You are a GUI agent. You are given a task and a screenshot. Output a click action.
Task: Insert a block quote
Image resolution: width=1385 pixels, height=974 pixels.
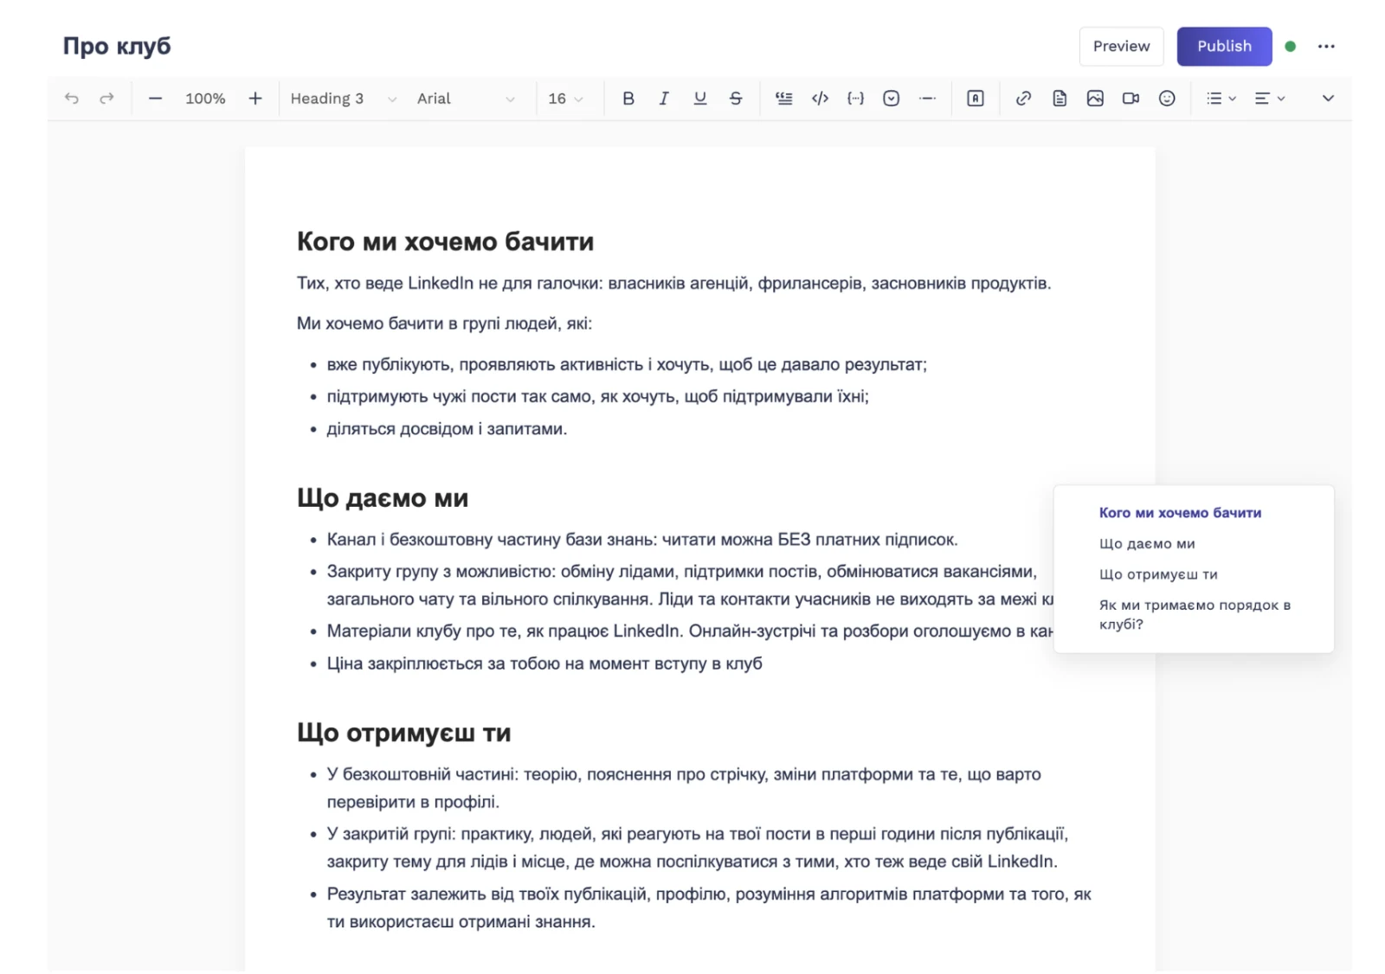tap(784, 99)
